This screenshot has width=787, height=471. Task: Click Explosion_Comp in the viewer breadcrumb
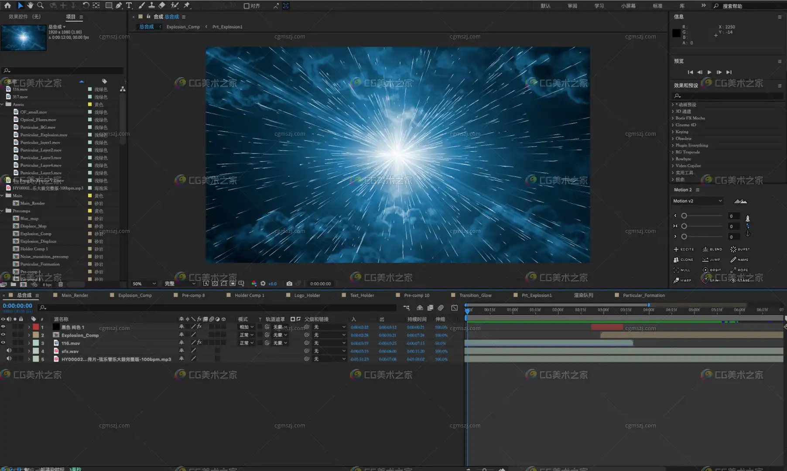click(x=183, y=27)
